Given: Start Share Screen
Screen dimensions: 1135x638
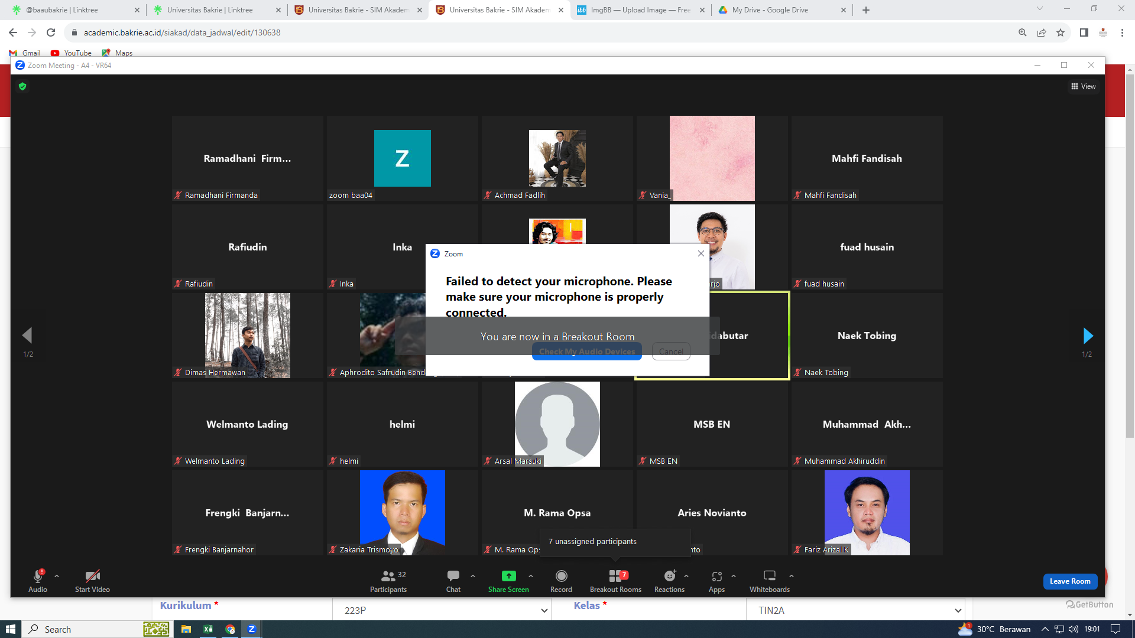Looking at the screenshot, I should (x=508, y=581).
